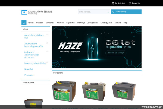Viewport: 163px width, 109px height.
Task: Open the middle bestseller battery thumbnail
Action: coord(94,91)
